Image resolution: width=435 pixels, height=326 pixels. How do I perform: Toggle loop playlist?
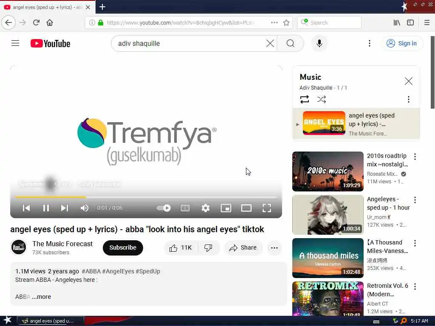pos(305,99)
